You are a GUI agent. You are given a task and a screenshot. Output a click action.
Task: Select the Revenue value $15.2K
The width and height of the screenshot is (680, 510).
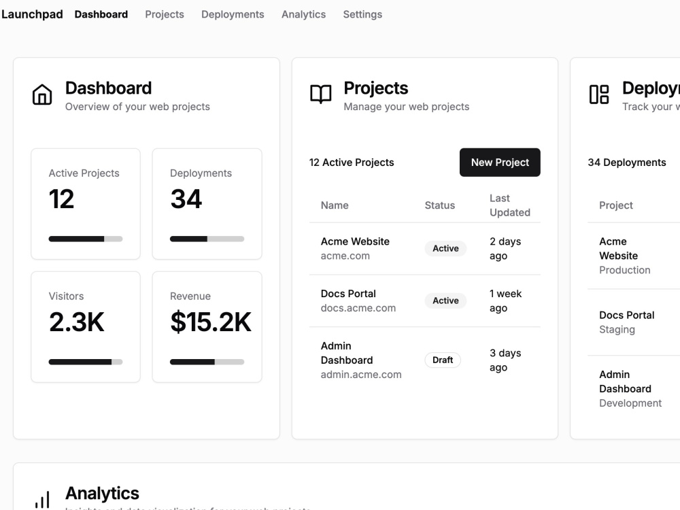click(x=211, y=322)
